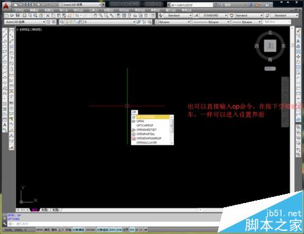Select the Multiline Text A tool
304x234 pixels.
pos(5,125)
